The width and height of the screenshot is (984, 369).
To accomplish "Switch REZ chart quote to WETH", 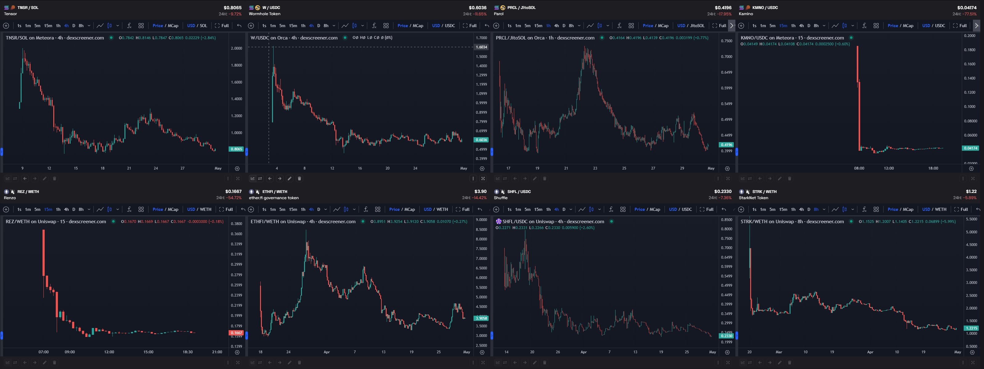I will (205, 210).
